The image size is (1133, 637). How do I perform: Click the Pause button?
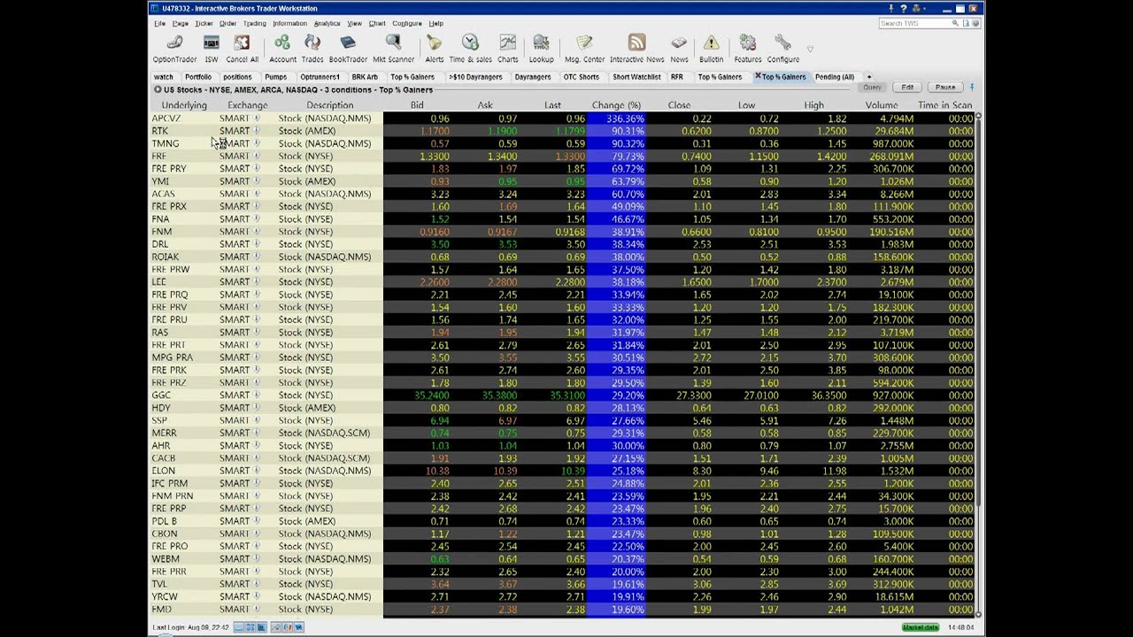click(945, 87)
